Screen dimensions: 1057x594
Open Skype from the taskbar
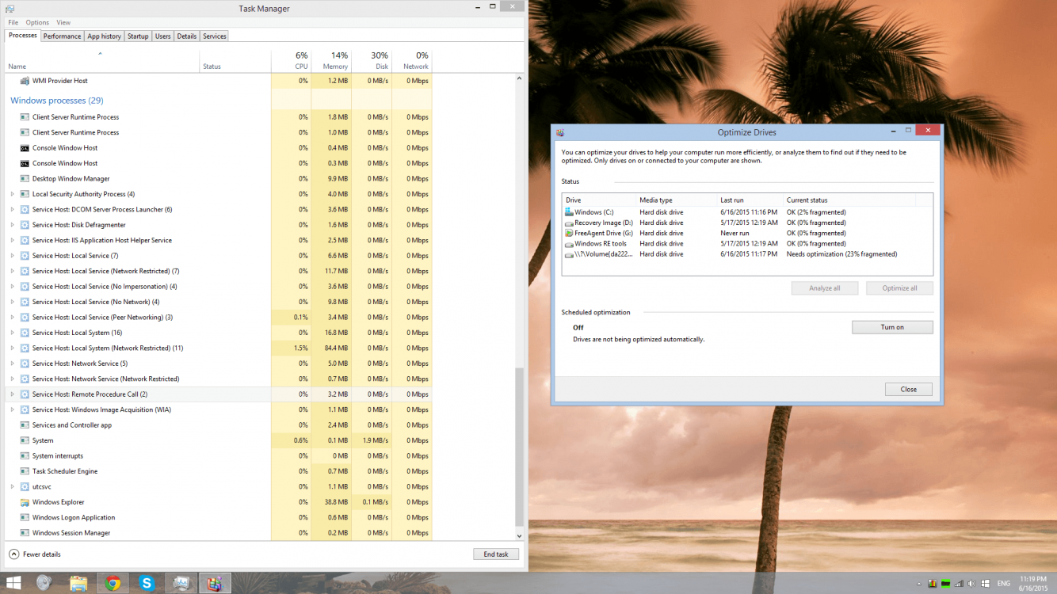[x=147, y=584]
